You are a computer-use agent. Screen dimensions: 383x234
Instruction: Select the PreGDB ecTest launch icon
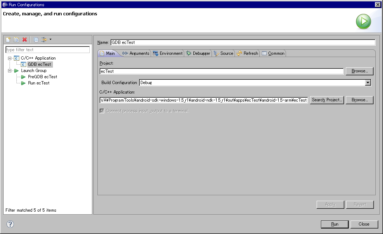tap(23, 77)
